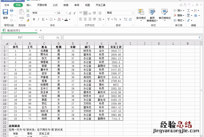The width and height of the screenshot is (204, 137).
Task: Click the increase font size icon
Action: pyautogui.click(x=70, y=13)
